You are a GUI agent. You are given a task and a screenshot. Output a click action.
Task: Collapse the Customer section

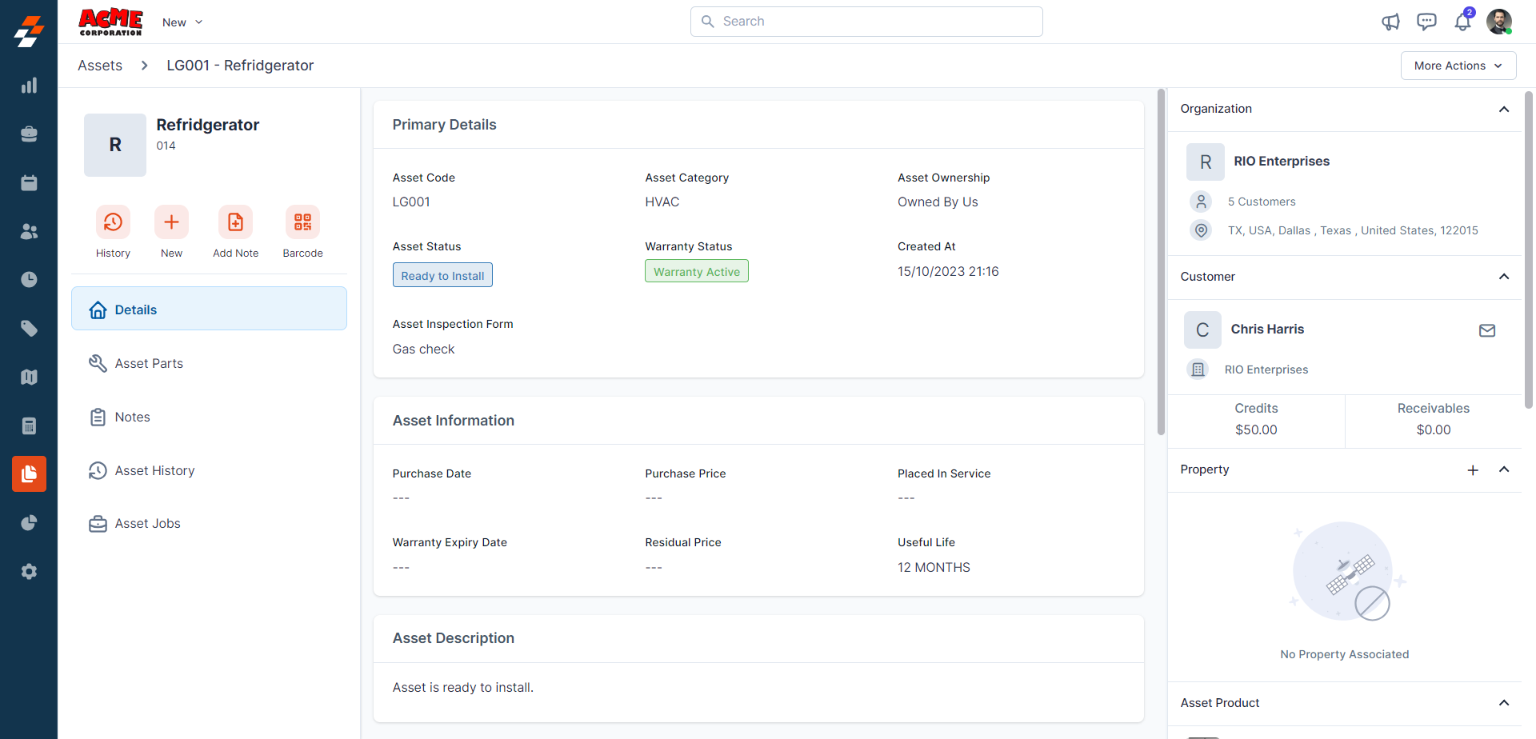tap(1504, 277)
